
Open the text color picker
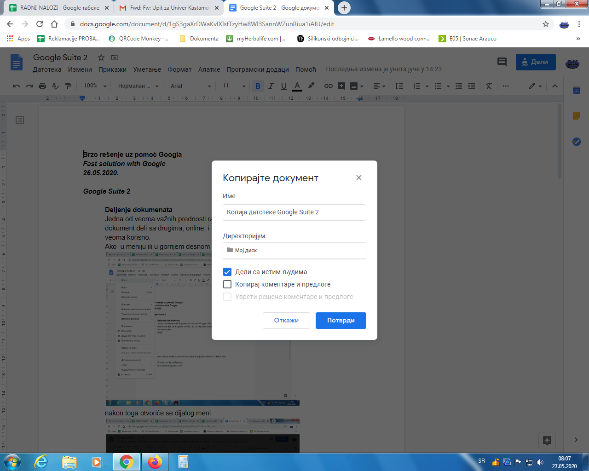(x=297, y=86)
